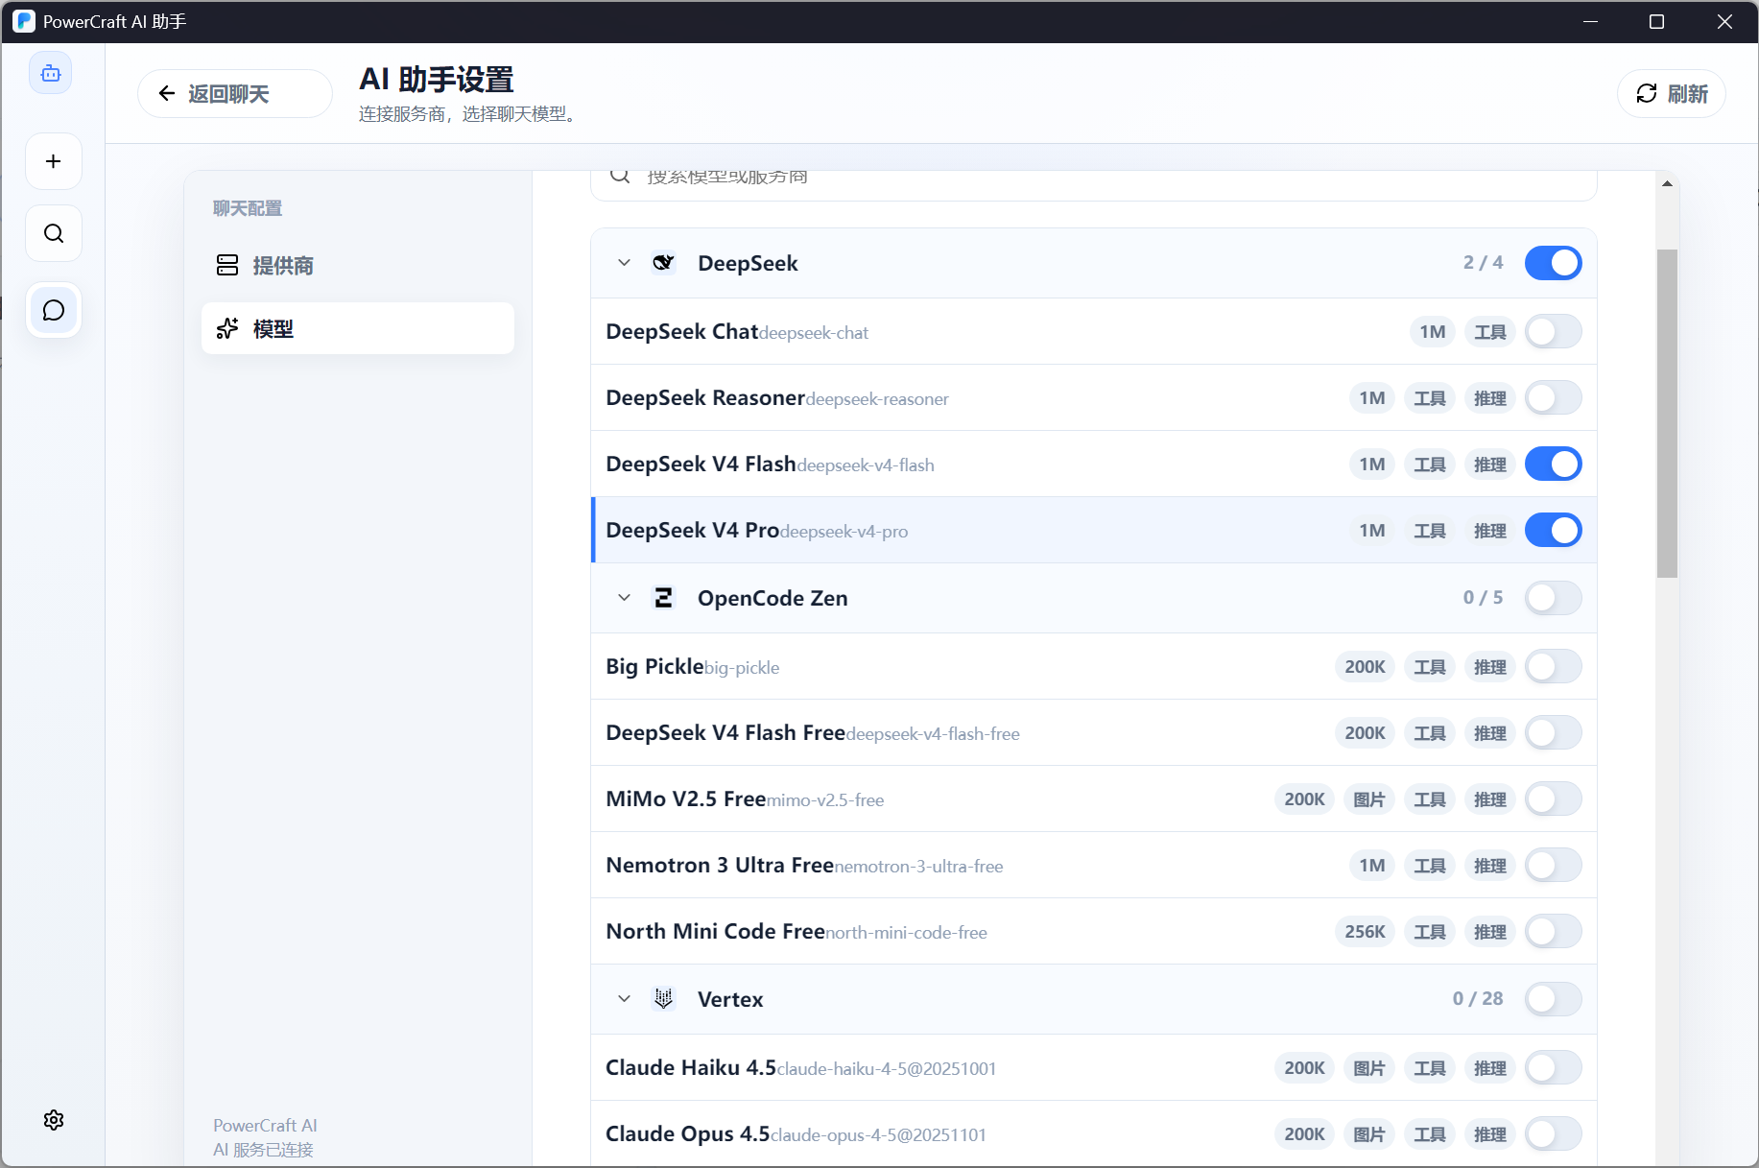
Task: Click the 200K tag on Big Pickle
Action: 1365,667
